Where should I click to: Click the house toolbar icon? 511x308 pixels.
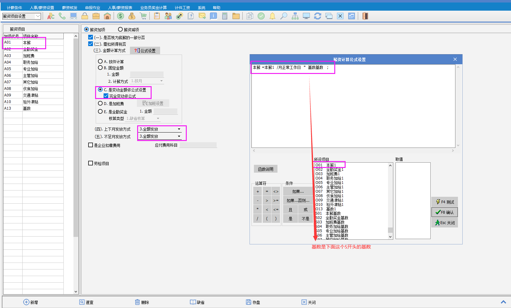point(107,16)
